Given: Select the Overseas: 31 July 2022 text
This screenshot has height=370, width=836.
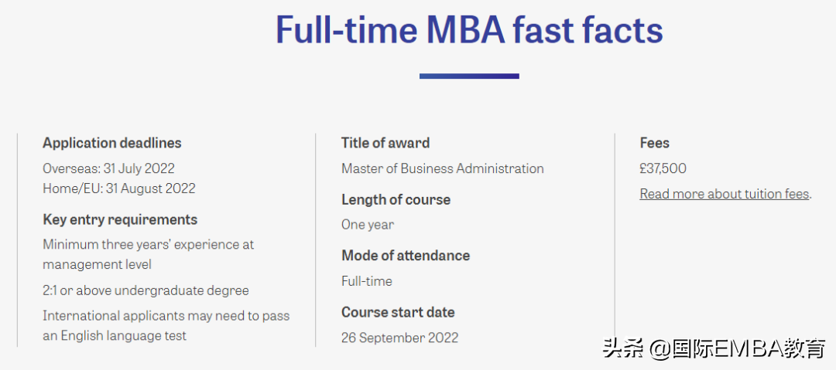Looking at the screenshot, I should point(108,168).
